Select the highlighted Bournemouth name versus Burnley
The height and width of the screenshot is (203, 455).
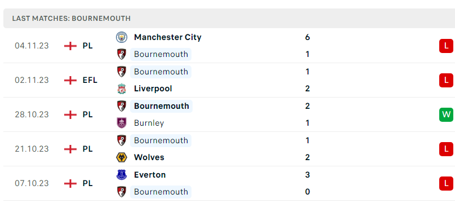click(162, 106)
